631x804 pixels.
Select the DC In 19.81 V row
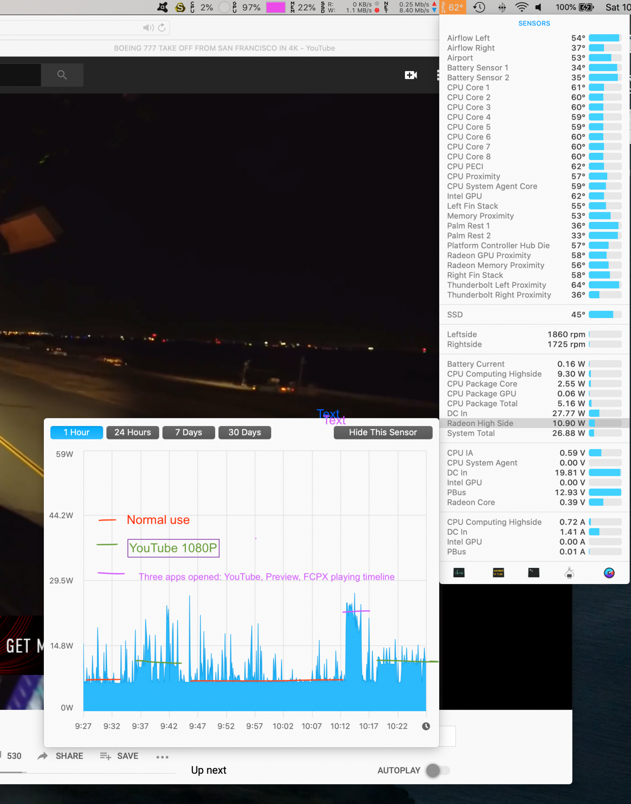534,472
